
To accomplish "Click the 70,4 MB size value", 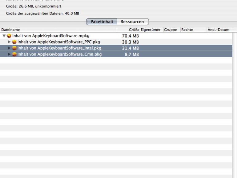I will pos(131,36).
